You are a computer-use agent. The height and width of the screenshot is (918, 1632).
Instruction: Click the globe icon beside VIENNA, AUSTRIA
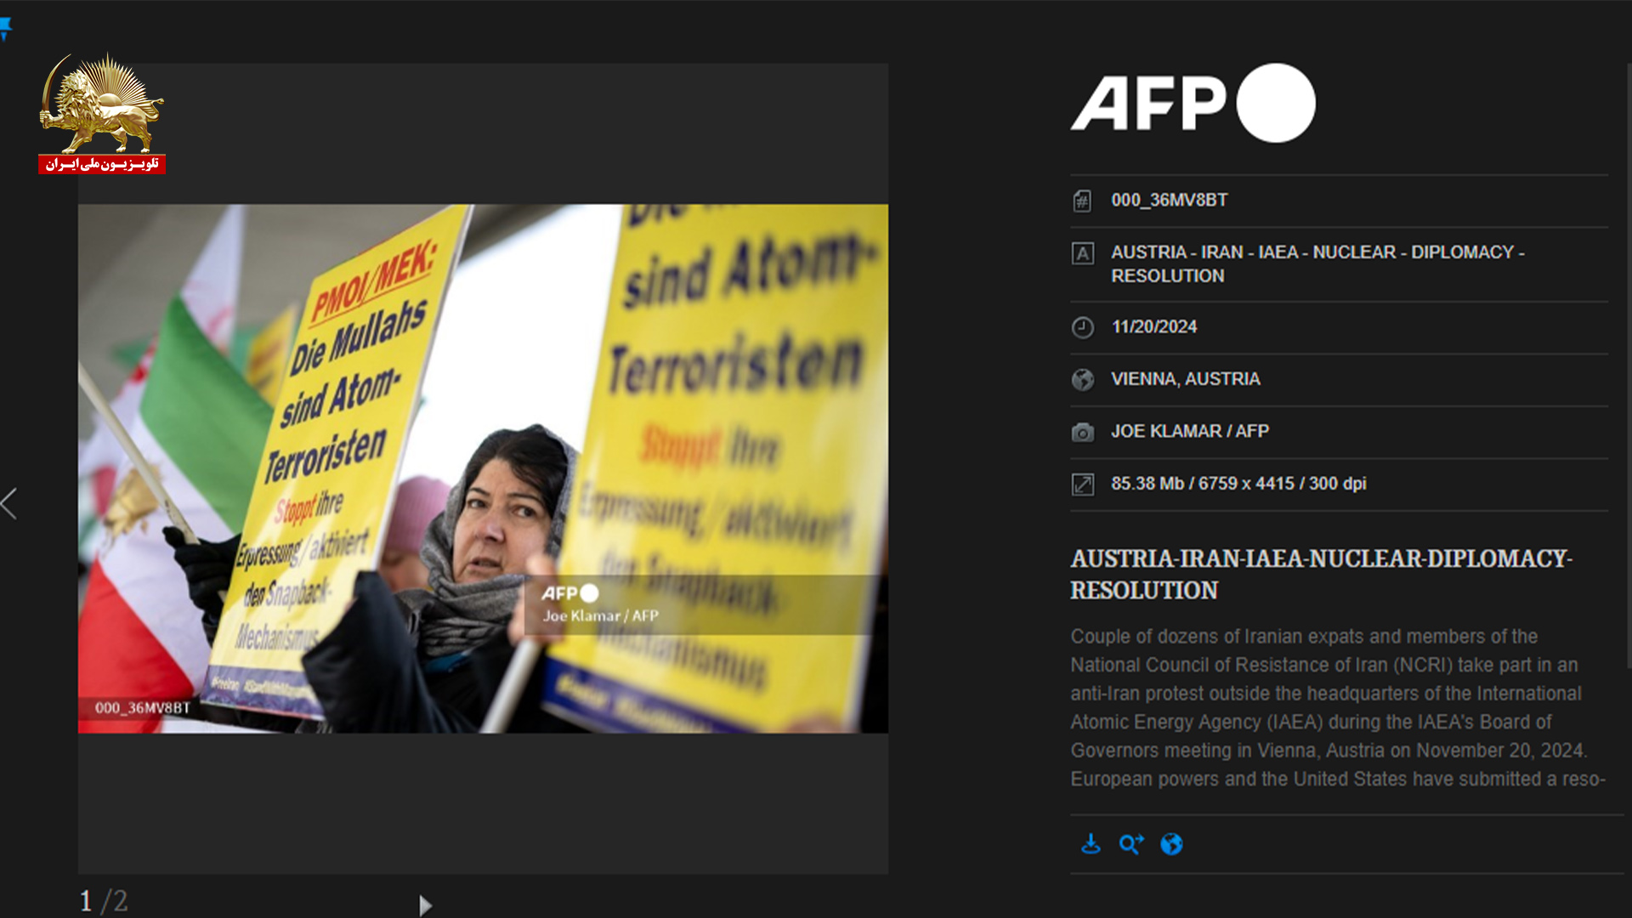click(x=1082, y=379)
